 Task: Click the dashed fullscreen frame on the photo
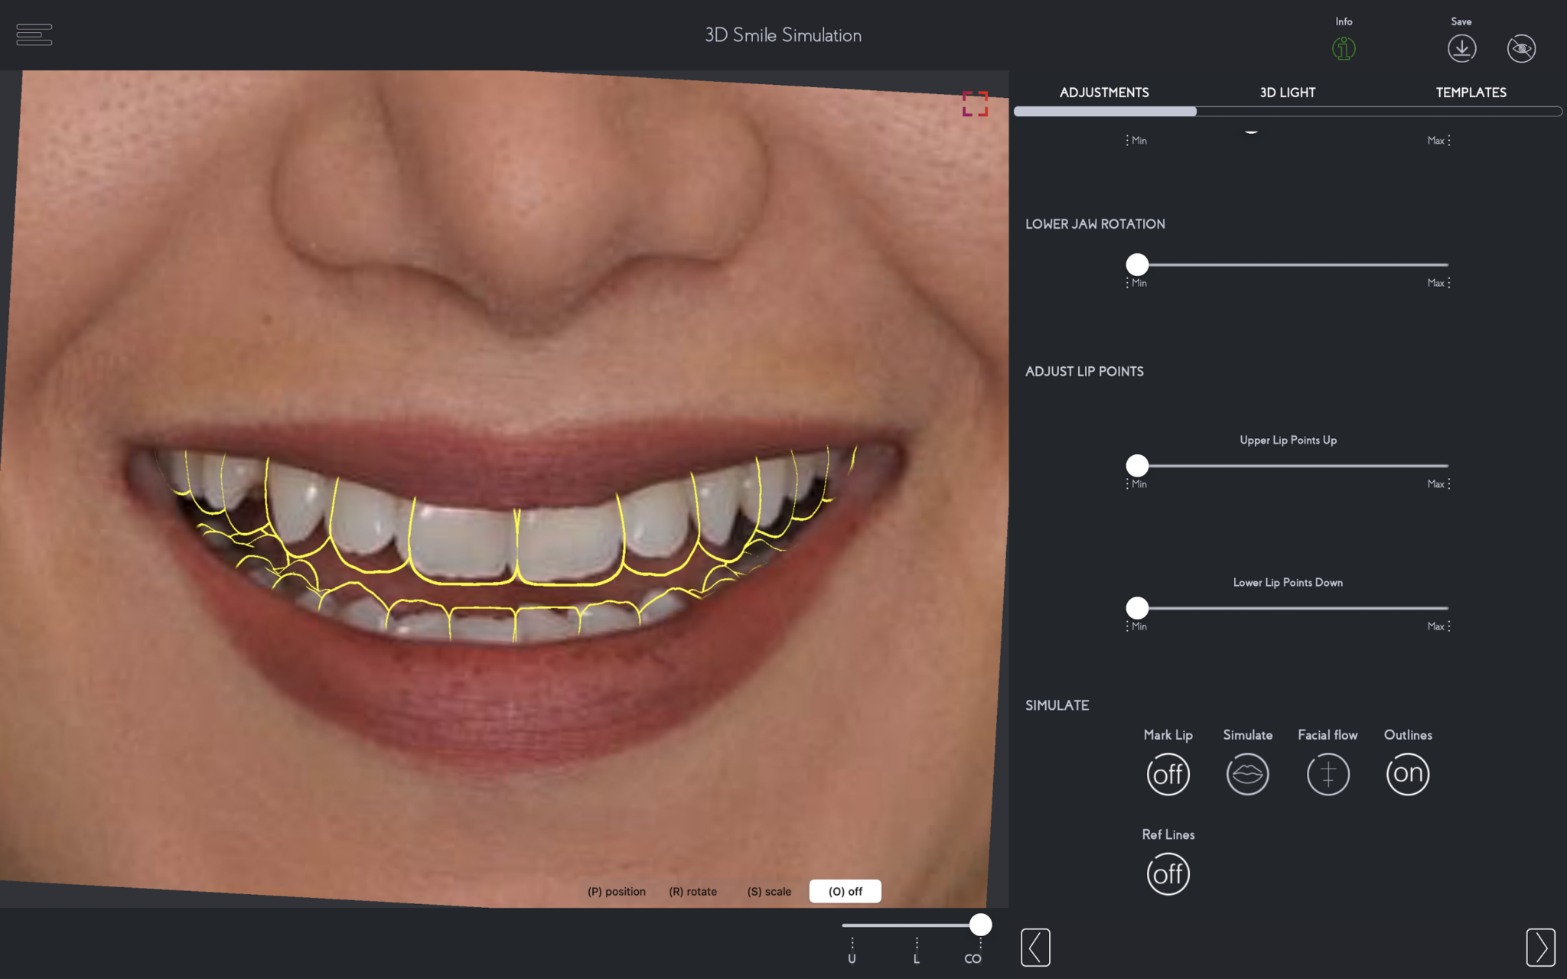click(x=974, y=105)
